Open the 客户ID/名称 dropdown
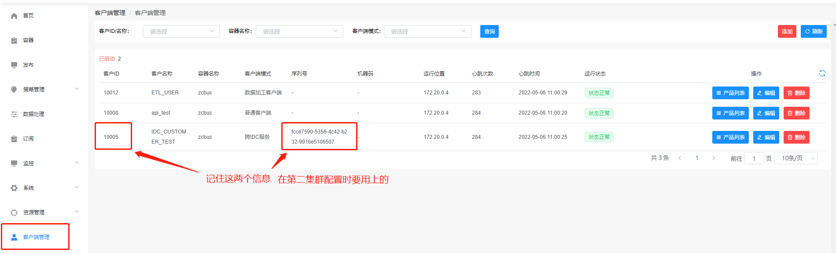The image size is (836, 253). [181, 32]
